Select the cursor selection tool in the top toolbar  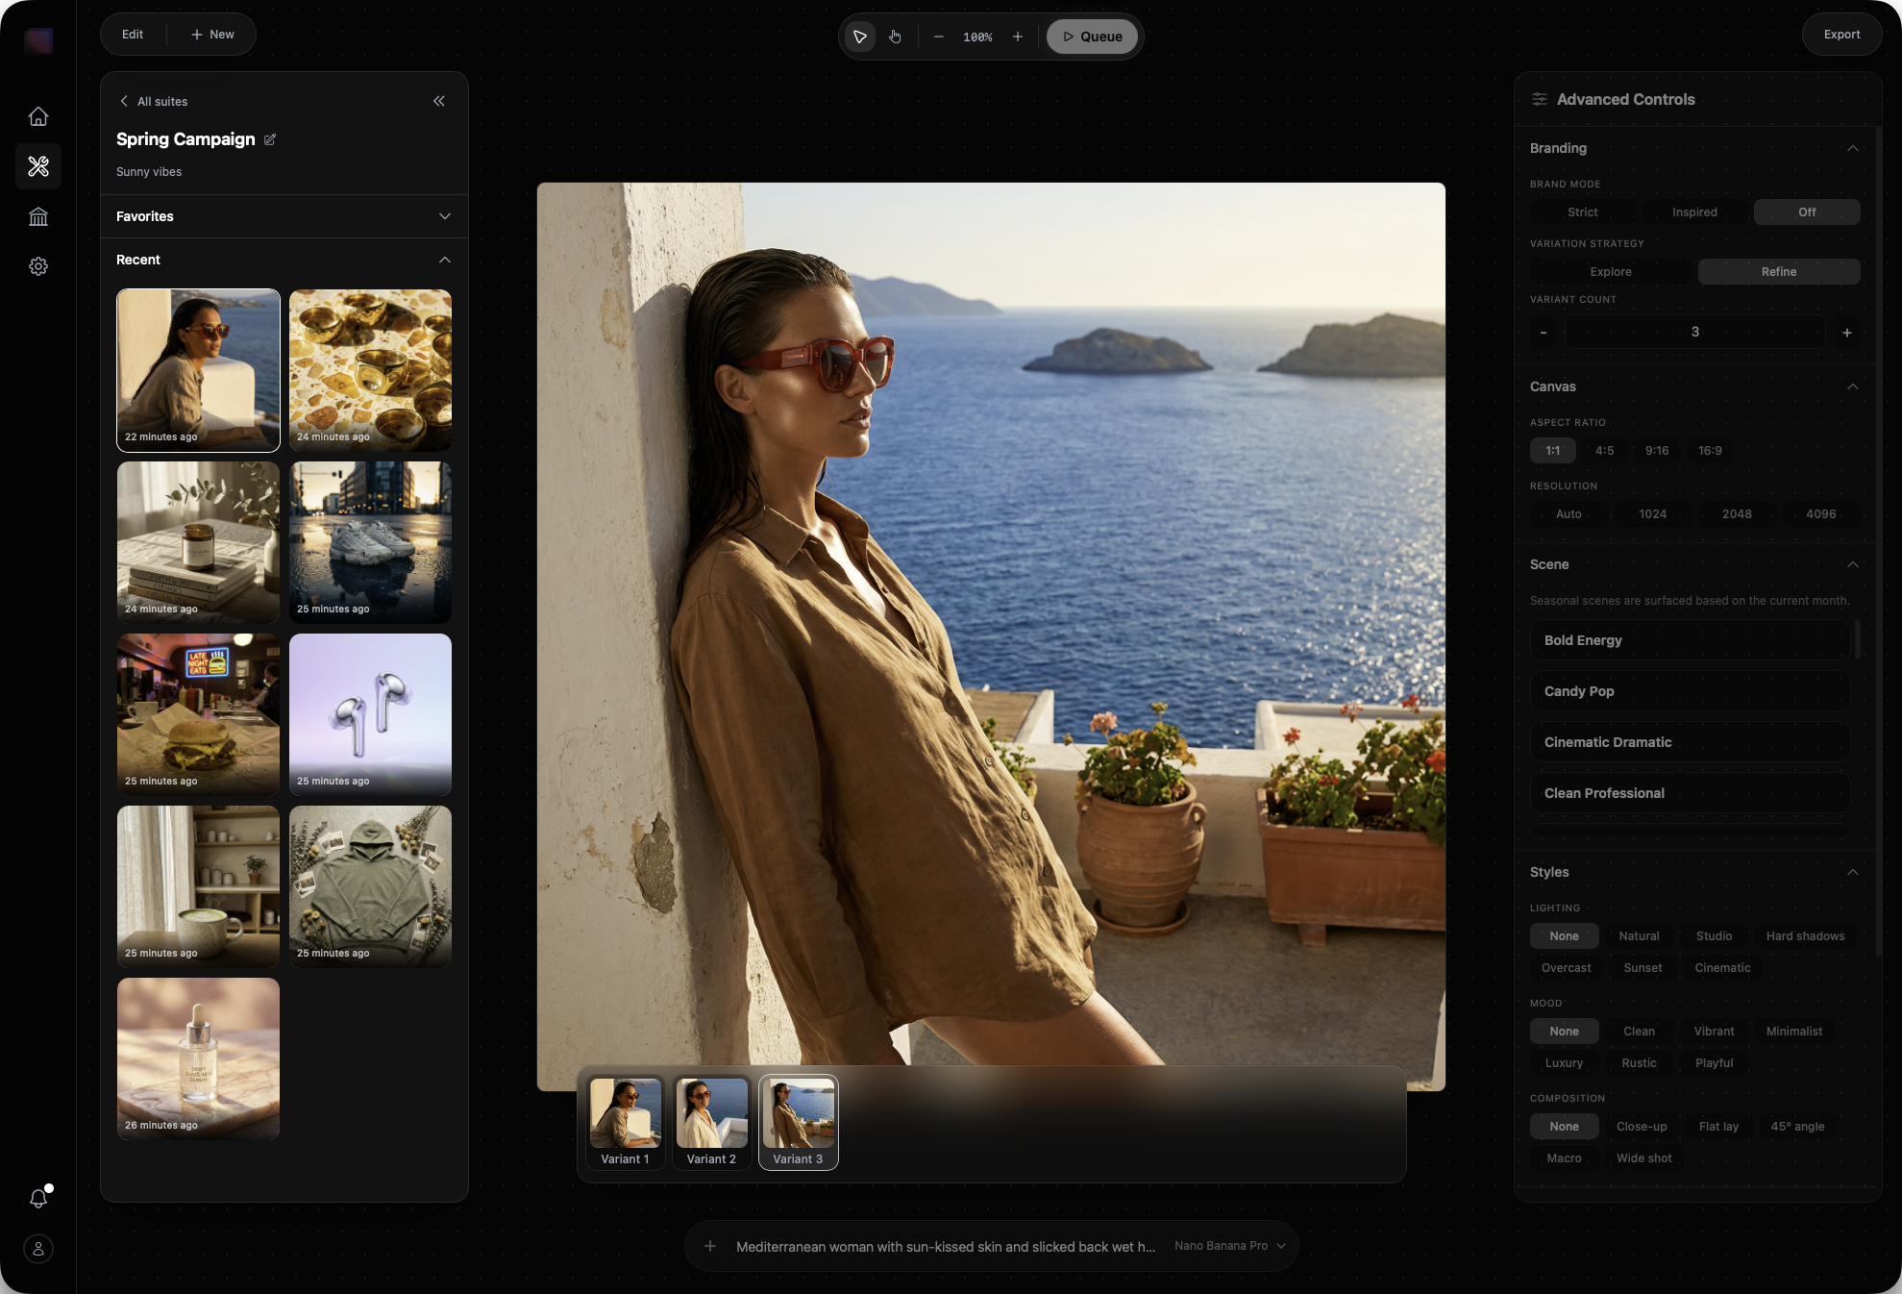[x=858, y=37]
